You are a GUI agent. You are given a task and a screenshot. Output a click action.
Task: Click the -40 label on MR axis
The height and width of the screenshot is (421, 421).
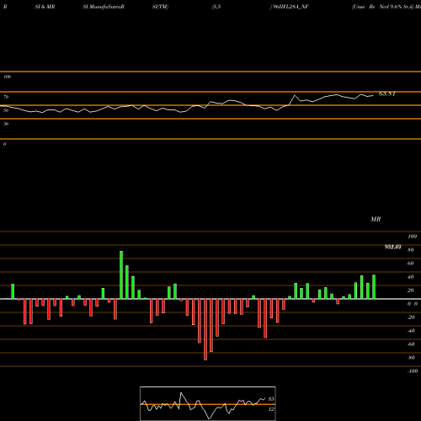(411, 331)
